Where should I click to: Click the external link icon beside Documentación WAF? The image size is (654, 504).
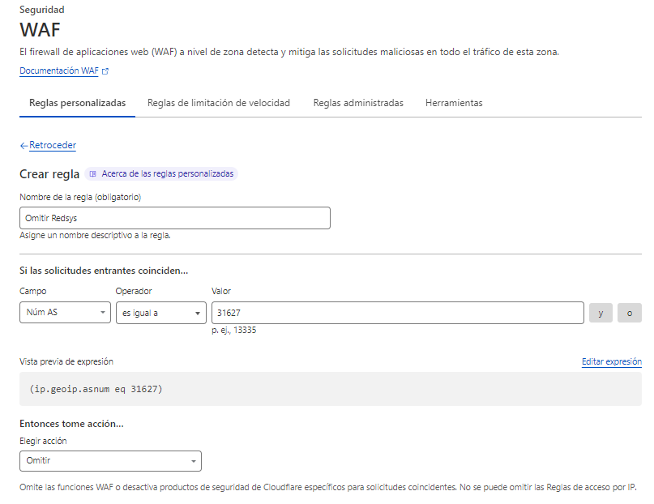(x=105, y=71)
